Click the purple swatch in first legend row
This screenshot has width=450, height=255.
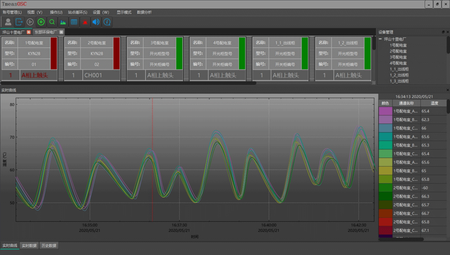tap(385, 111)
